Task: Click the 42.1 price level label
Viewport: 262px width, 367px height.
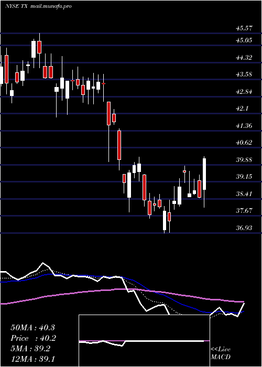Action: point(242,109)
